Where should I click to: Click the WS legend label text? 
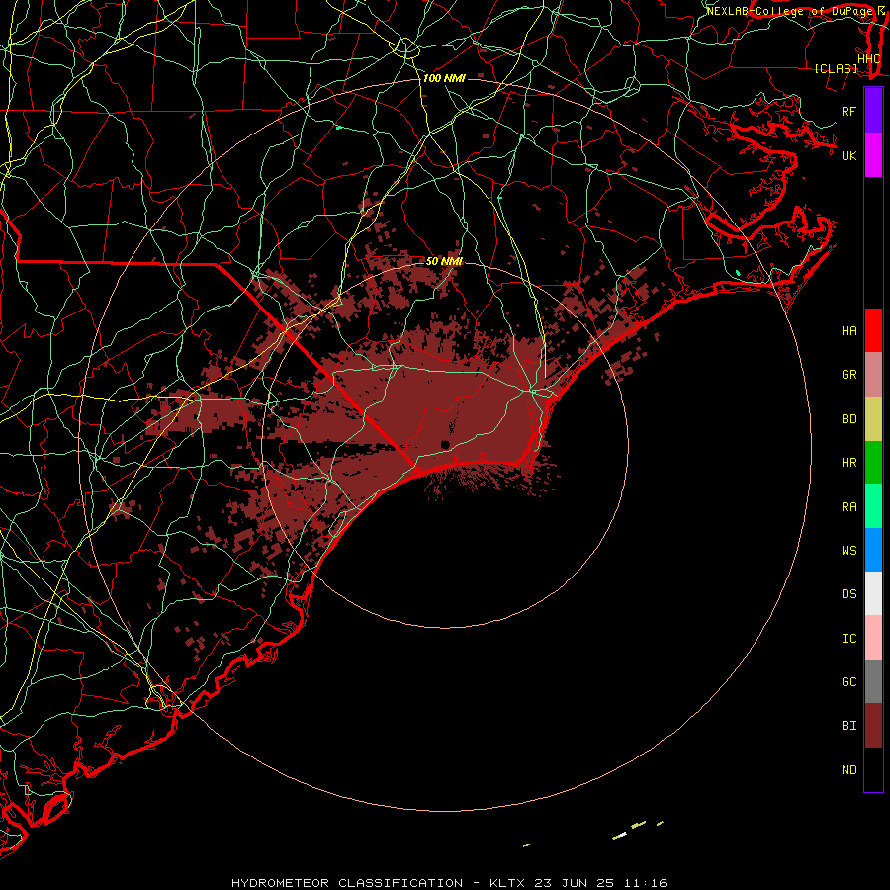(x=848, y=551)
